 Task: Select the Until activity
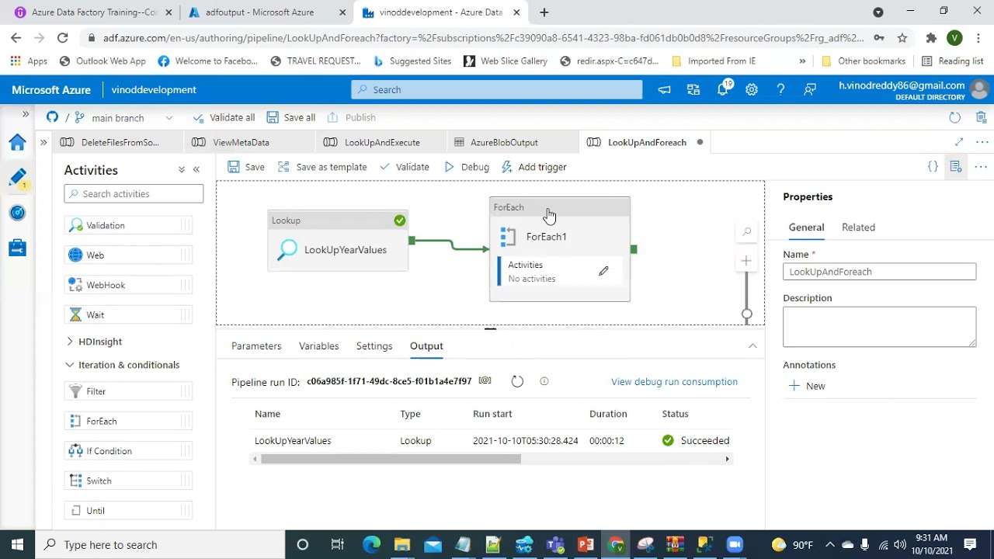(128, 511)
